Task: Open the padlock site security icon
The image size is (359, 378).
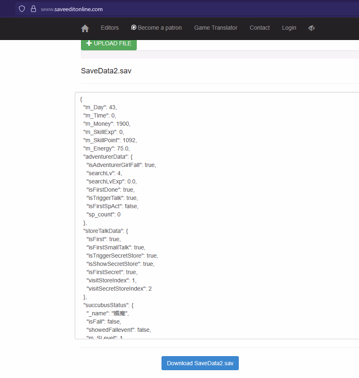Action: (x=33, y=9)
